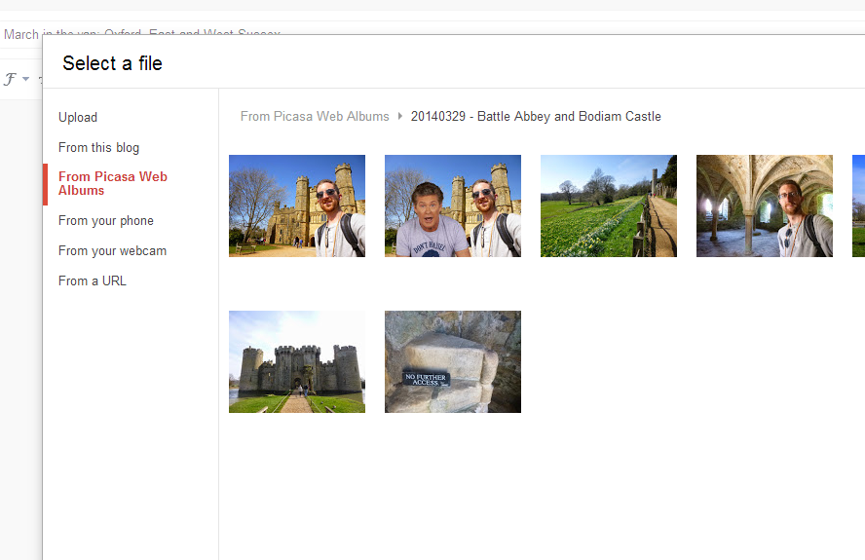Select the selfie with Don't Hassel shirt man
The height and width of the screenshot is (560, 865).
coord(453,205)
